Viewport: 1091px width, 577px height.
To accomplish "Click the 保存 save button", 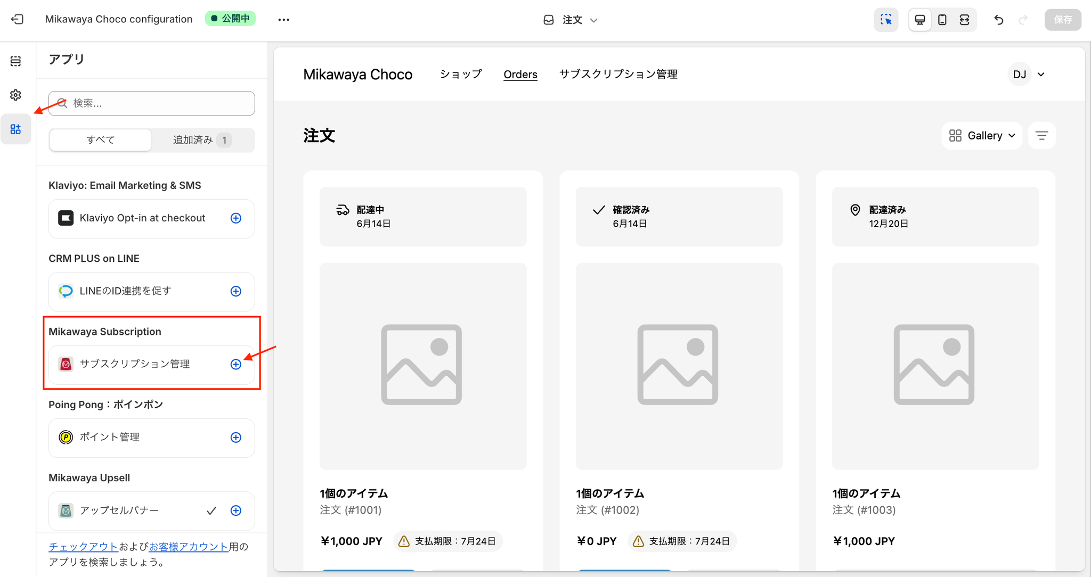I will [x=1063, y=20].
